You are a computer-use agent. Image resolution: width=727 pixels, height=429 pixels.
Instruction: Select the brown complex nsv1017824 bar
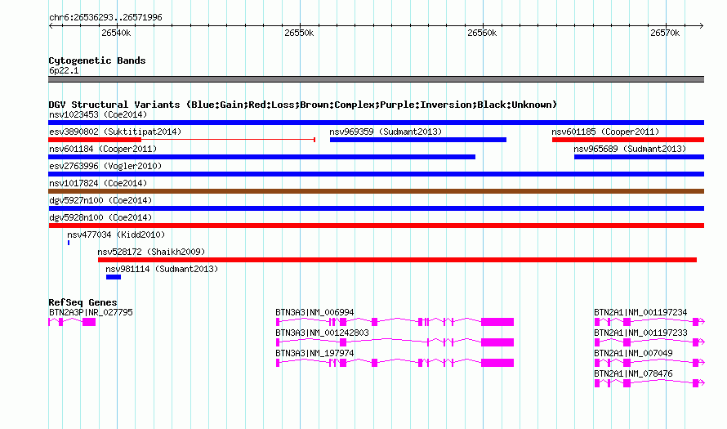(376, 191)
